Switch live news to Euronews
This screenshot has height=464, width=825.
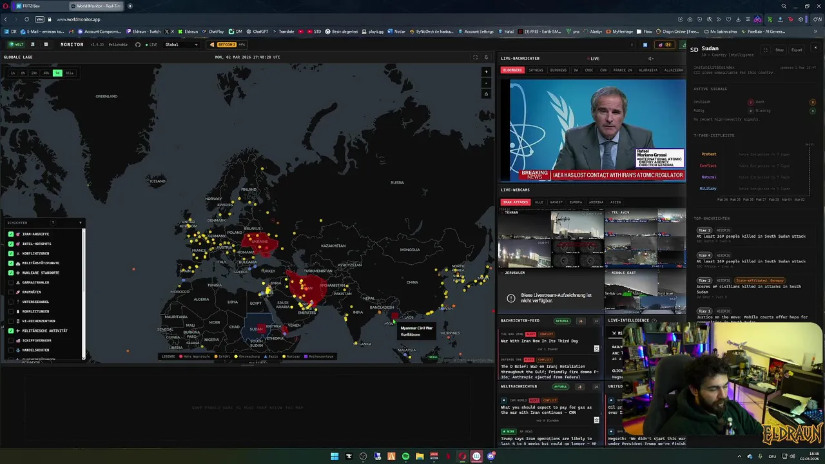tap(558, 70)
